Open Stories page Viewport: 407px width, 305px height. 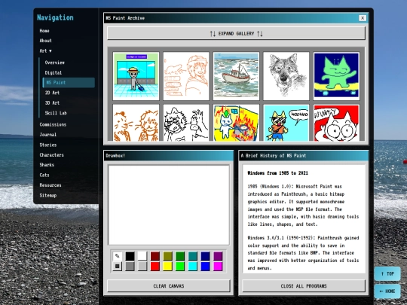48,145
